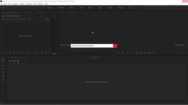Open workspace overflow chevrons menu
Image resolution: width=188 pixels, height=105 pixels.
pyautogui.click(x=142, y=8)
